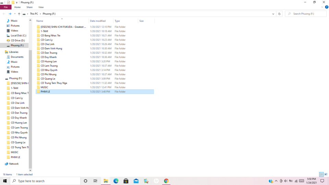329x185 pixels.
Task: Open Google Chrome from the taskbar
Action: tap(166, 181)
